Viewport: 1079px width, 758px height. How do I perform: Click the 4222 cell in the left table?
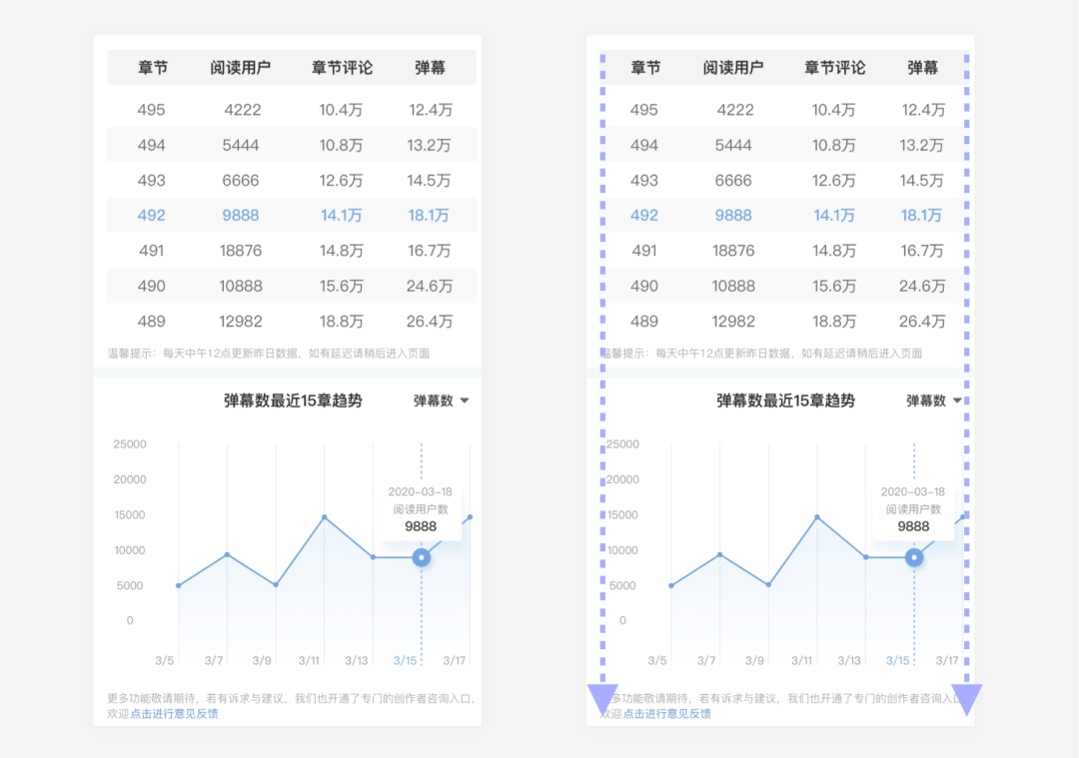pyautogui.click(x=242, y=110)
